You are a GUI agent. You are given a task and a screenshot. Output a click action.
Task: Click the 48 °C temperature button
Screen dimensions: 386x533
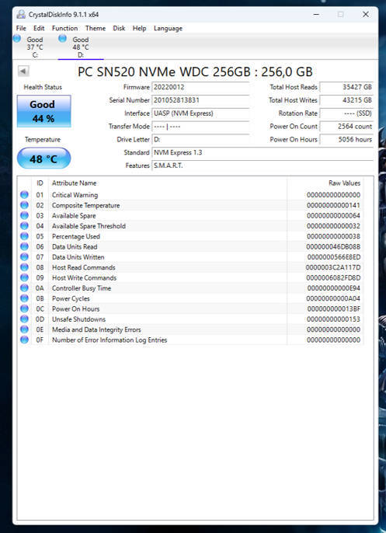pyautogui.click(x=43, y=159)
